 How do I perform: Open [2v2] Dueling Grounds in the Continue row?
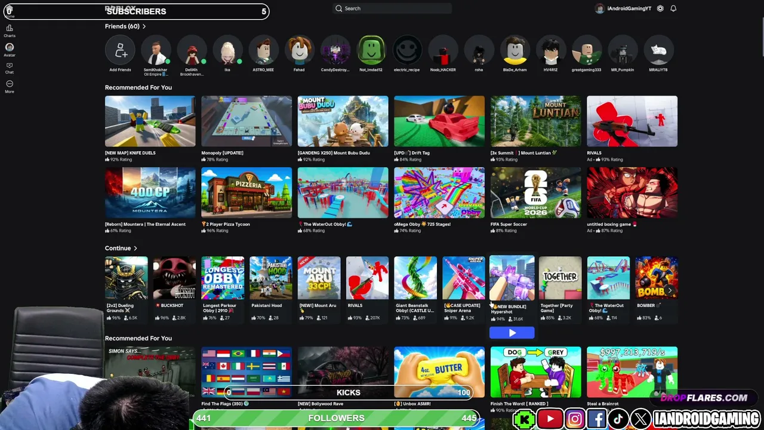(126, 278)
